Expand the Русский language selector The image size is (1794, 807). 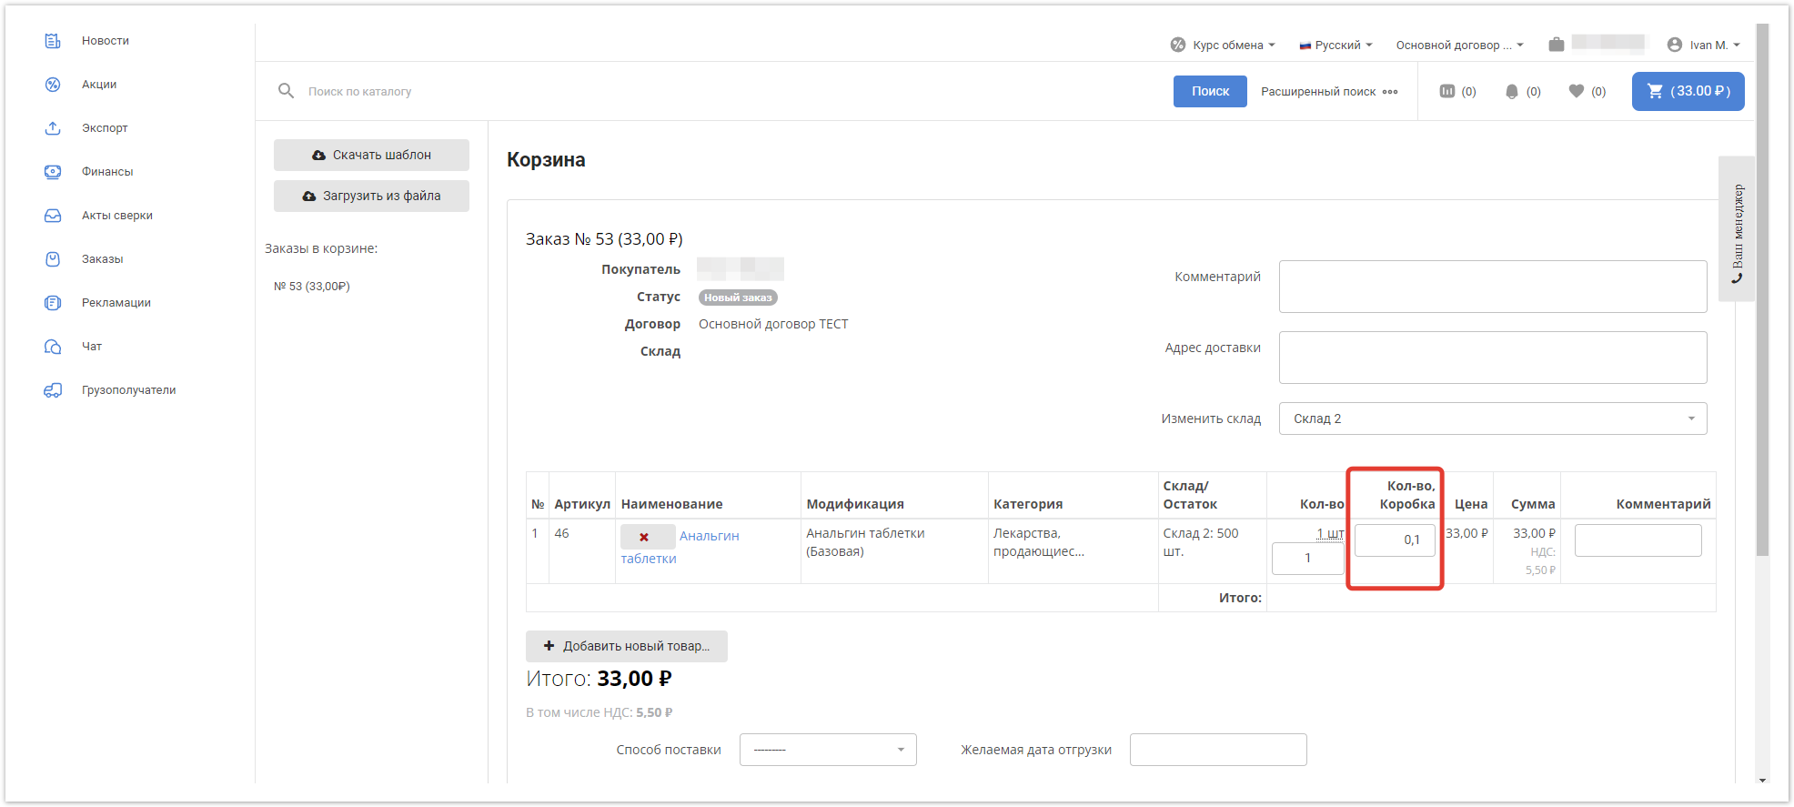[1335, 45]
